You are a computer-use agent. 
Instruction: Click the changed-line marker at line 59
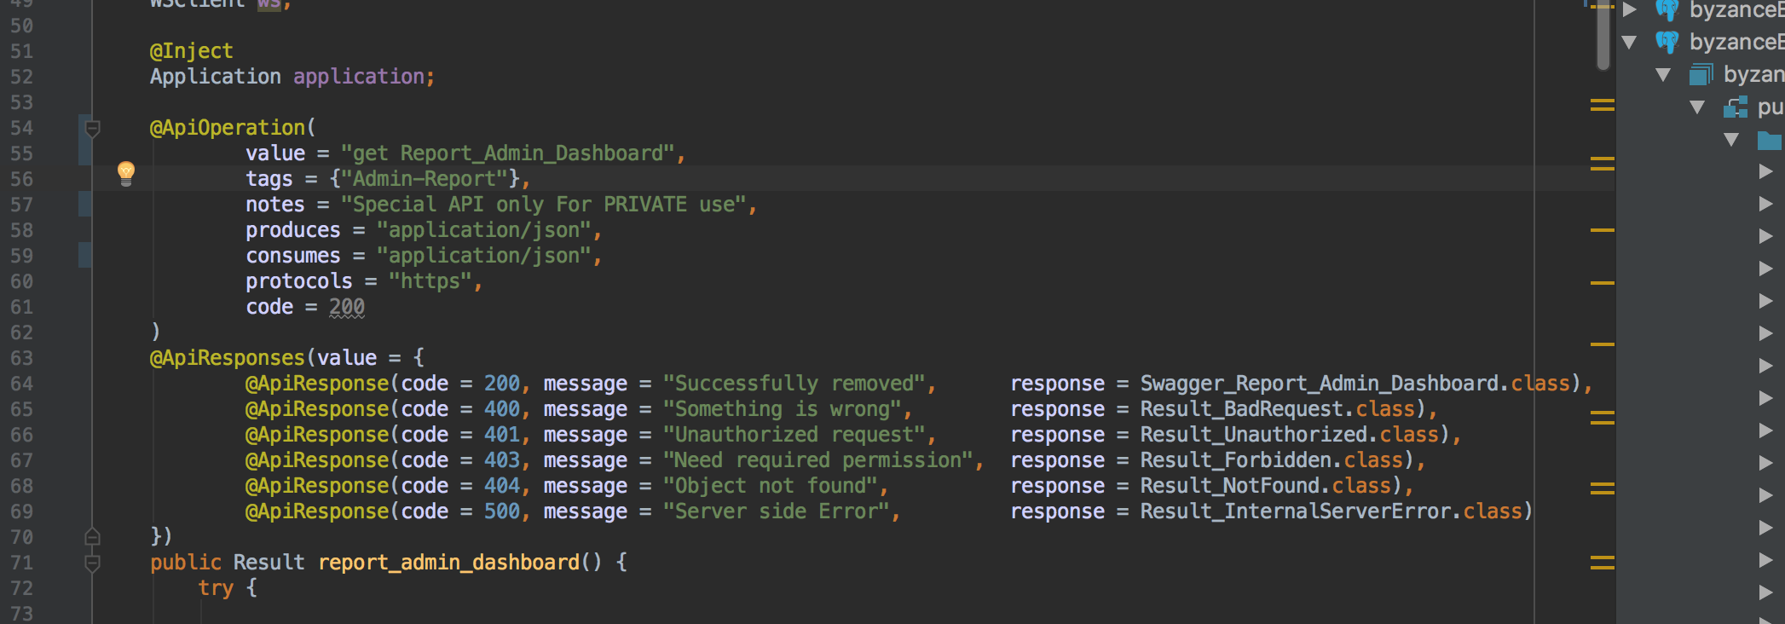(84, 255)
